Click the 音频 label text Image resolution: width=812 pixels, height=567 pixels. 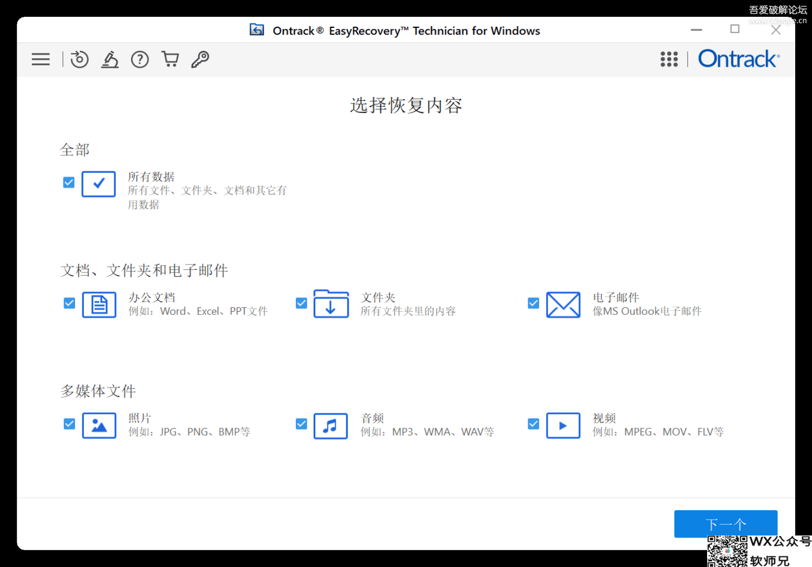[x=372, y=418]
